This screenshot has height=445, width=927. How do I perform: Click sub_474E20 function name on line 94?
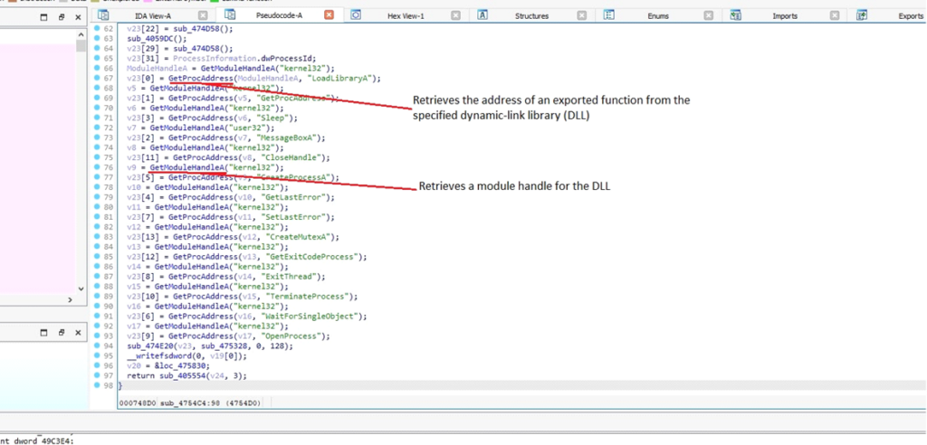pyautogui.click(x=149, y=346)
